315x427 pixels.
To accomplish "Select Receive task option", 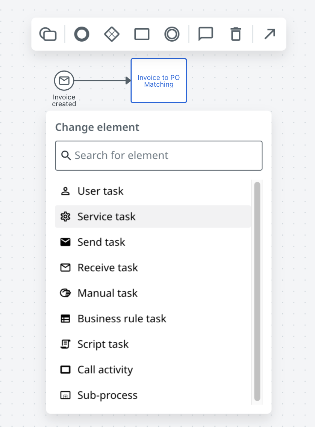I will 153,268.
